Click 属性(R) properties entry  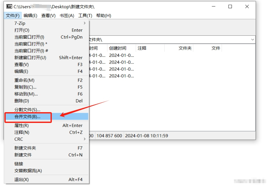pos(21,125)
